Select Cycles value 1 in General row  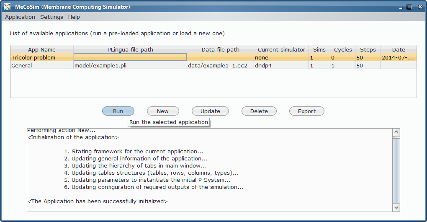pyautogui.click(x=343, y=65)
